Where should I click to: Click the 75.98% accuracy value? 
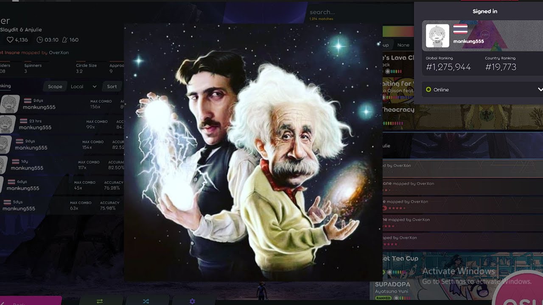pyautogui.click(x=108, y=208)
